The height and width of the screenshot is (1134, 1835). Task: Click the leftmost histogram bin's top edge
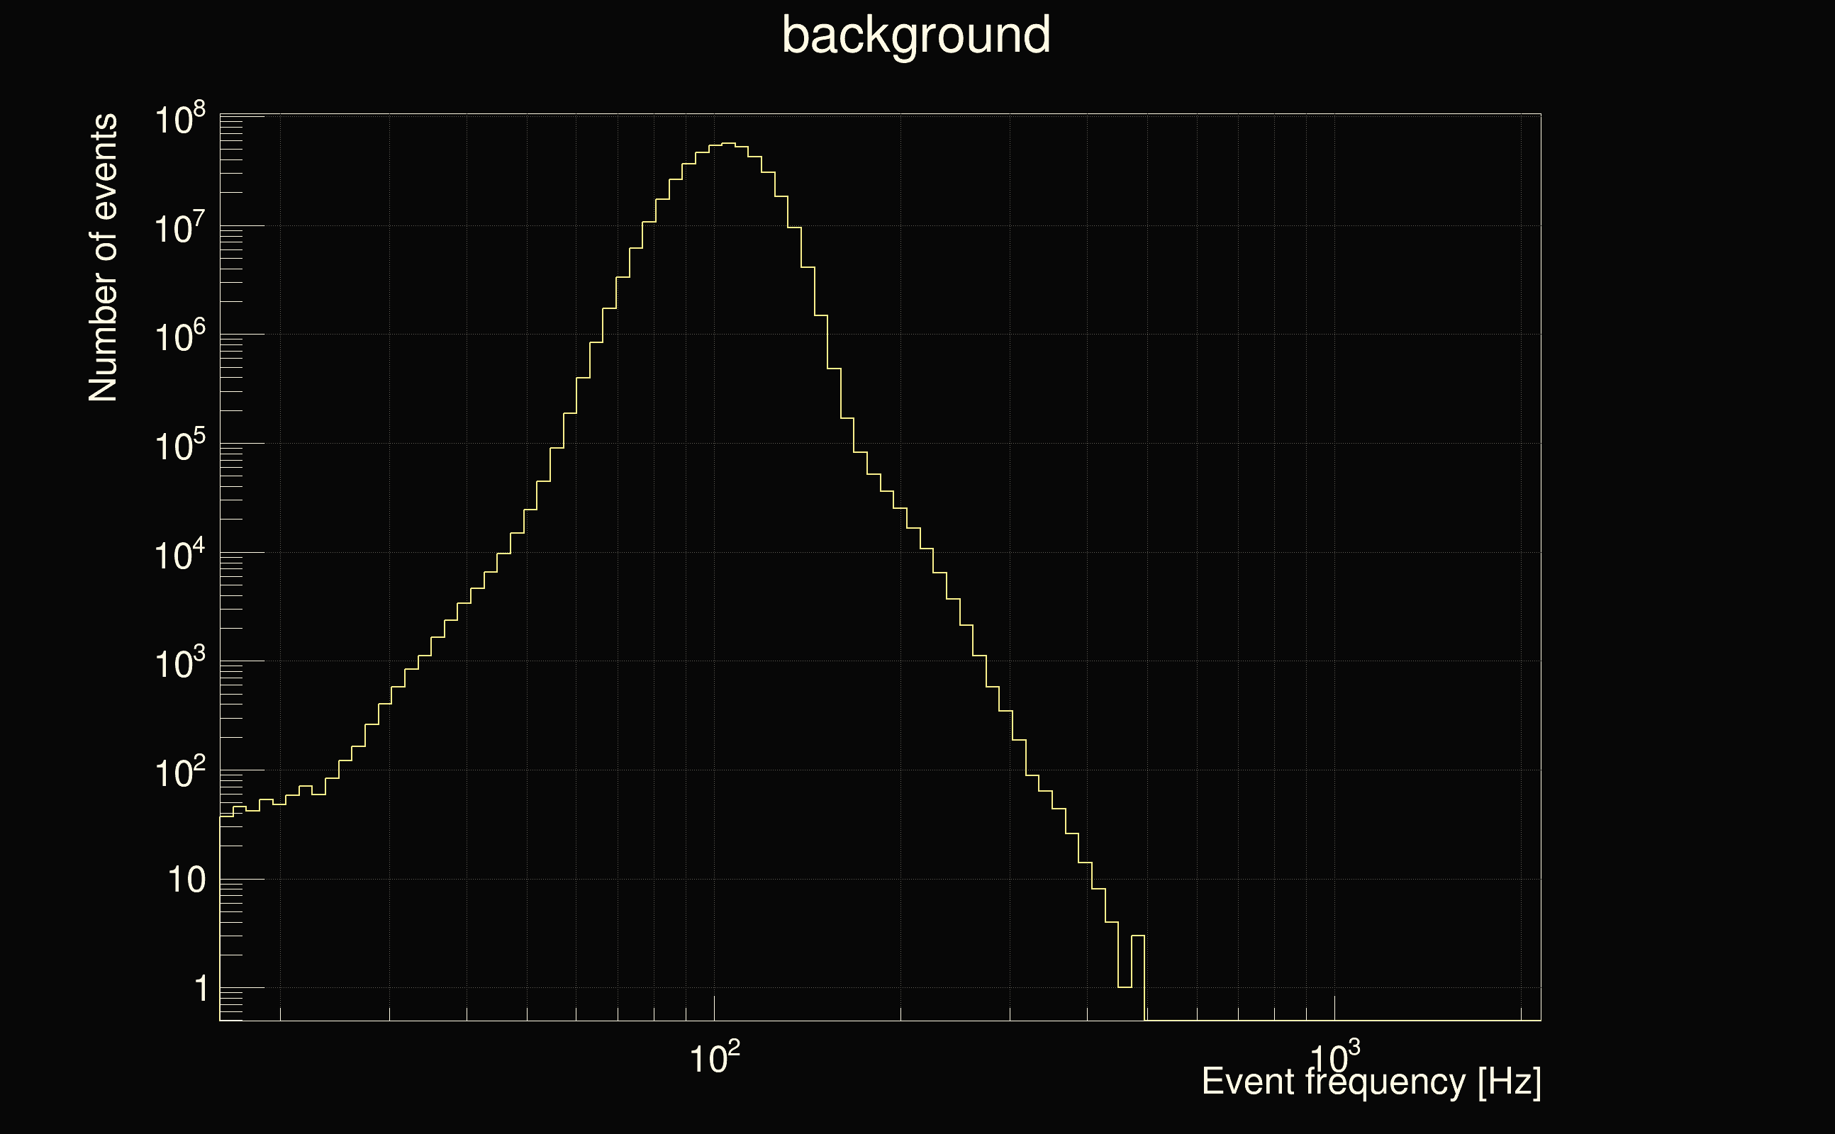(x=225, y=816)
